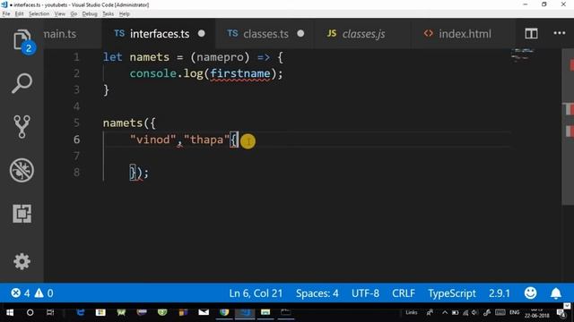The image size is (574, 322).
Task: Open Microsoft Store from taskbar
Action: 100,312
